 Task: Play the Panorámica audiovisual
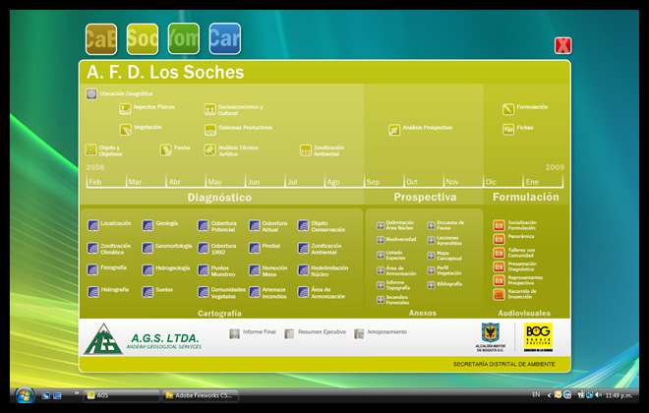tap(499, 238)
